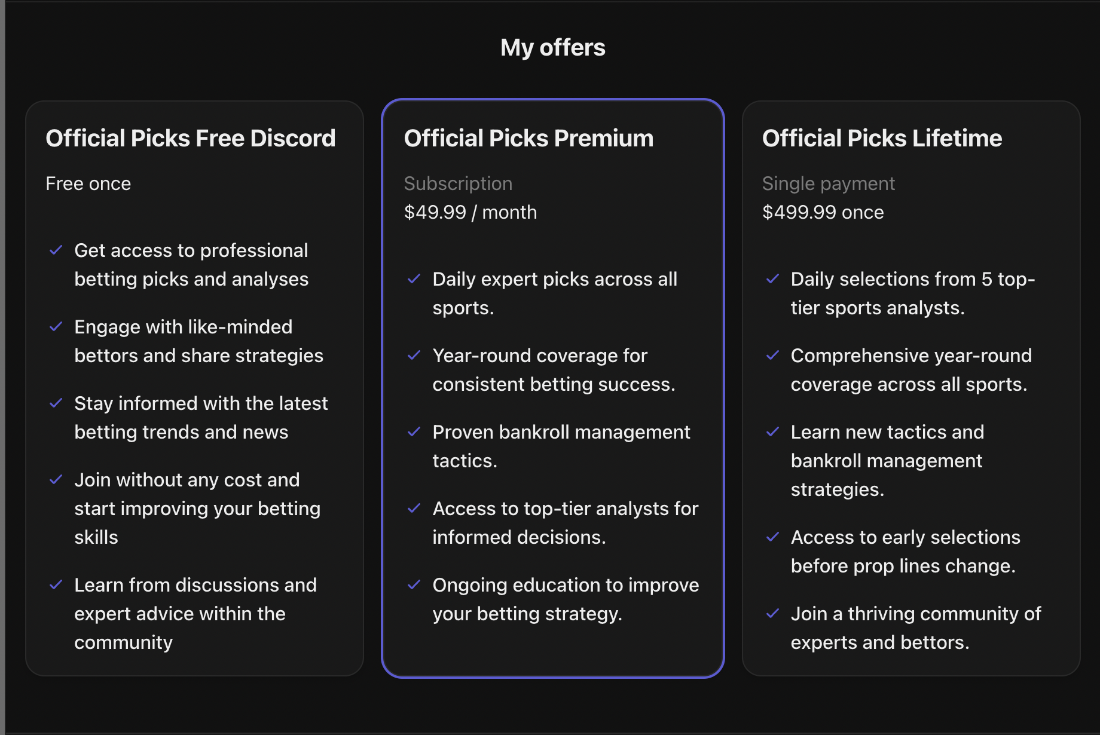This screenshot has width=1100, height=735.
Task: Select the "Official Picks Free Discord" card
Action: click(194, 388)
